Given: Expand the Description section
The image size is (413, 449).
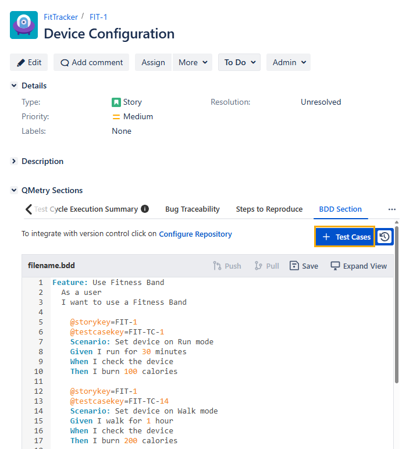Looking at the screenshot, I should pyautogui.click(x=14, y=161).
